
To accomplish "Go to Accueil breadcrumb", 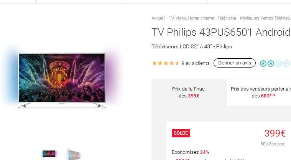I will 158,18.
